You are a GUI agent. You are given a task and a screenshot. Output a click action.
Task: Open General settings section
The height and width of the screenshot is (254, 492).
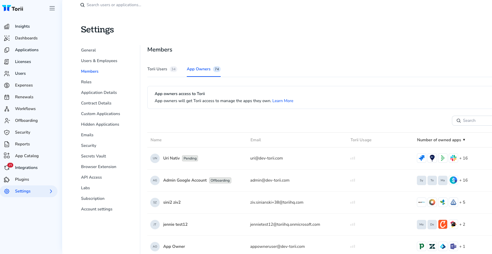click(x=88, y=50)
